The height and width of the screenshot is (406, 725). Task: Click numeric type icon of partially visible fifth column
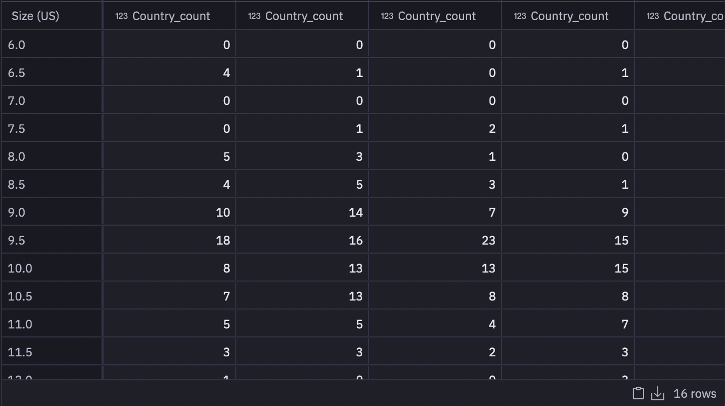pyautogui.click(x=652, y=16)
